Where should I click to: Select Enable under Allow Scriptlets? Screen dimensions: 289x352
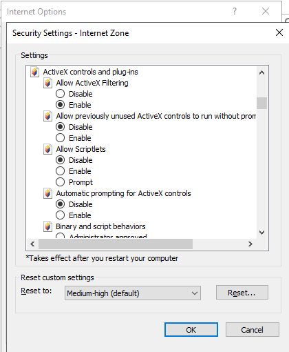point(60,171)
